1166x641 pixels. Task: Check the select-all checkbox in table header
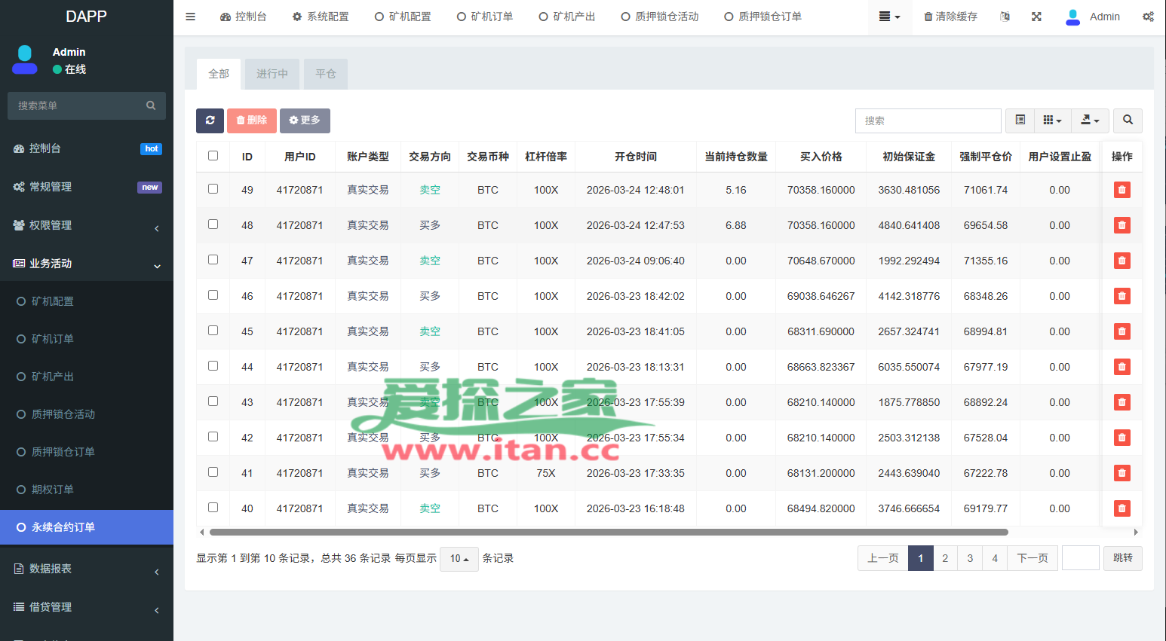[x=213, y=156]
